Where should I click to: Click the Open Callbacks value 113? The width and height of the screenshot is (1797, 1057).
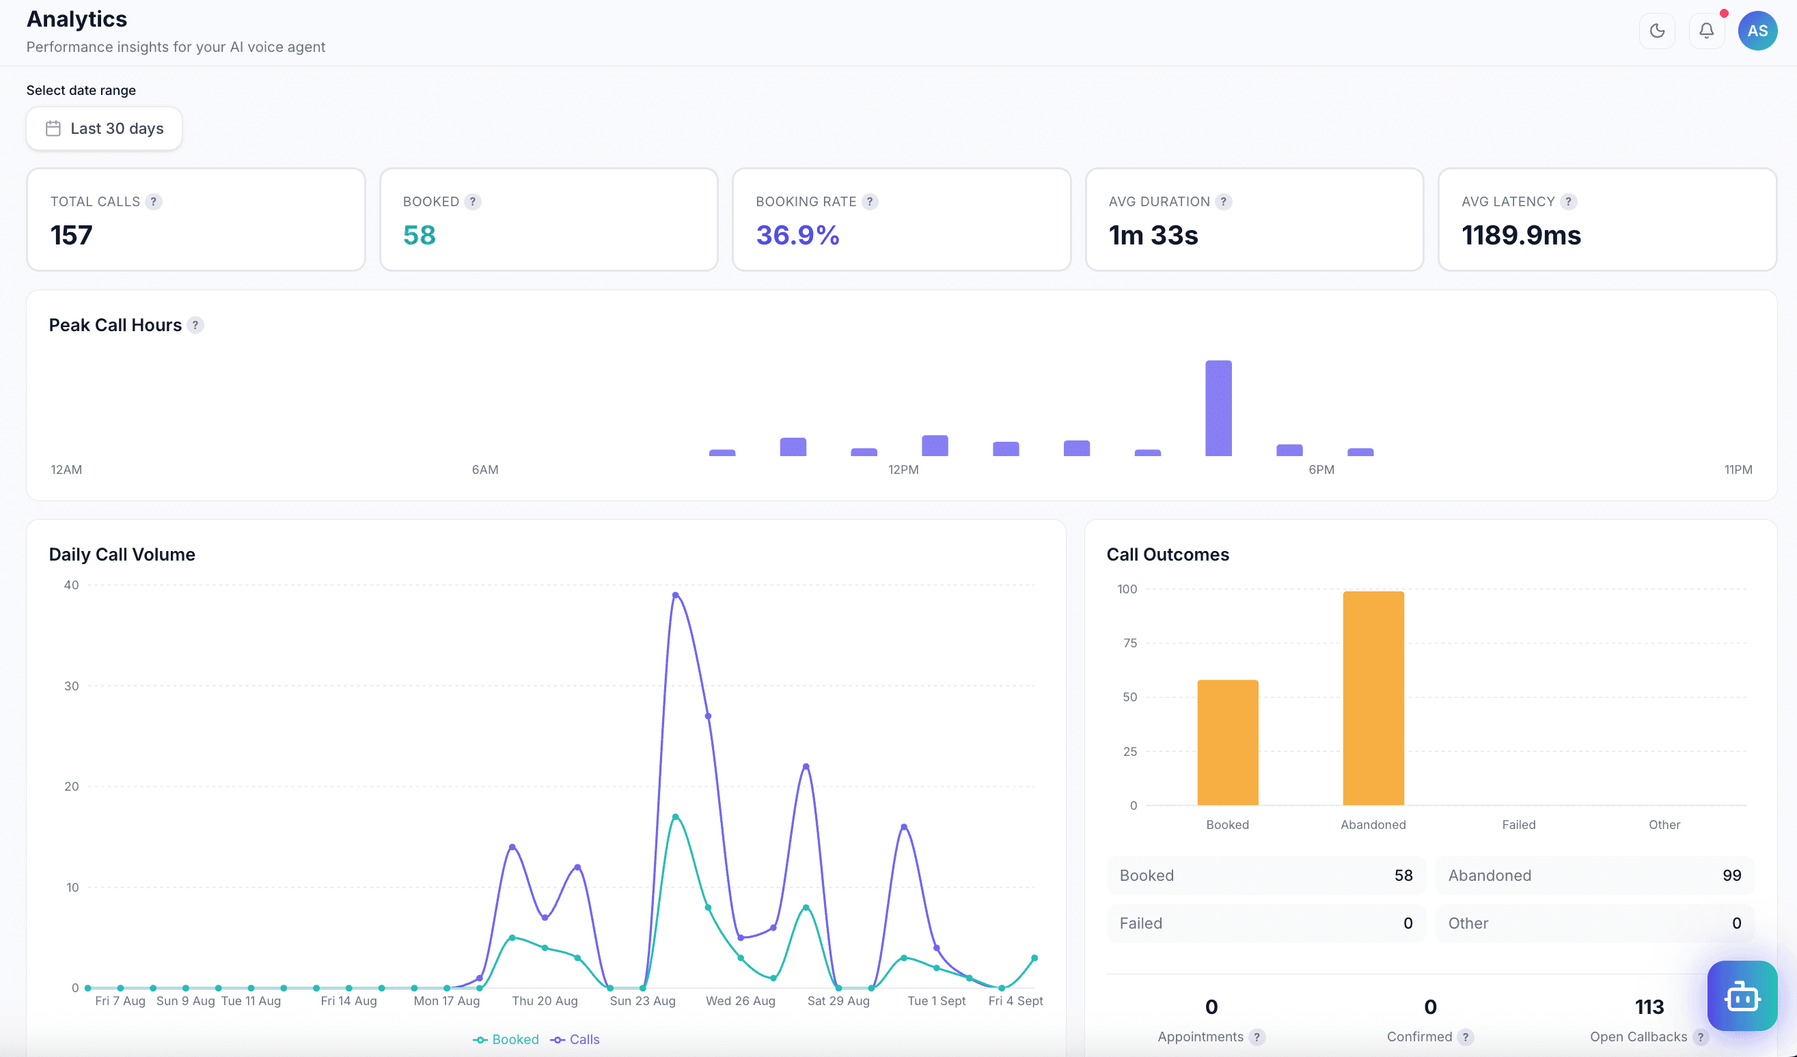coord(1649,1007)
